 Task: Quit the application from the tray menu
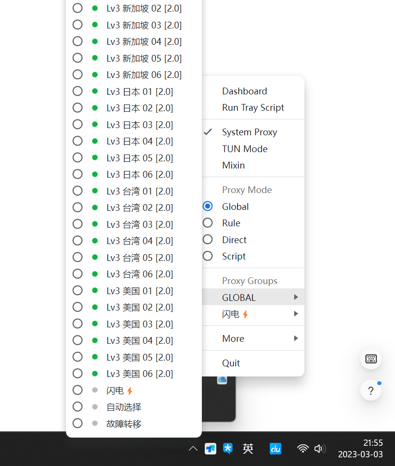(x=253, y=363)
